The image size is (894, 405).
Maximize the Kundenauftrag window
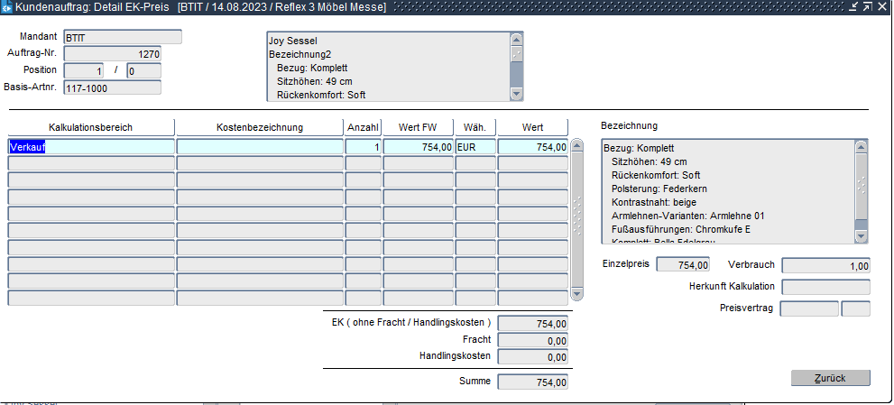[867, 7]
